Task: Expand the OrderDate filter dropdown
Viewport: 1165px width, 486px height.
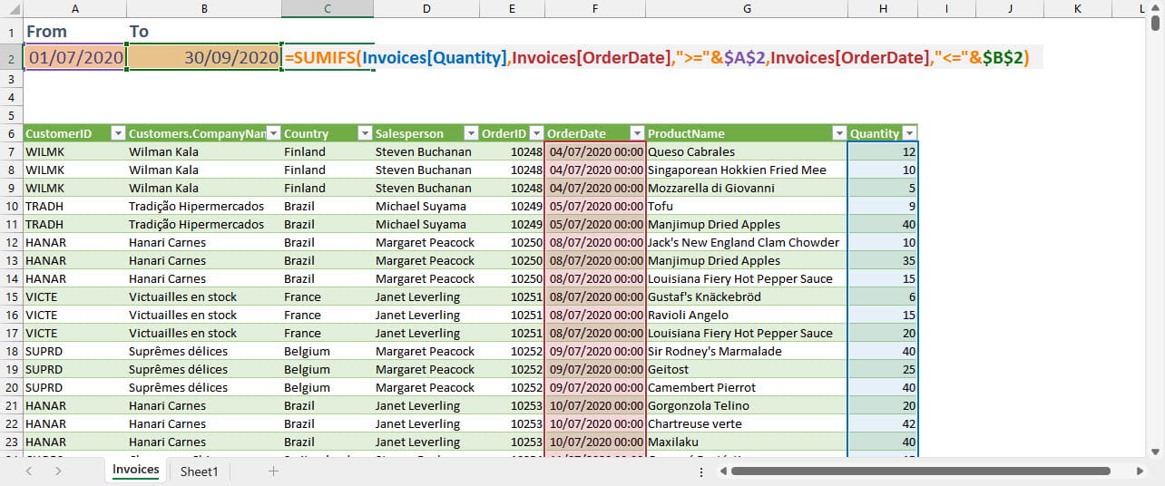Action: (x=637, y=133)
